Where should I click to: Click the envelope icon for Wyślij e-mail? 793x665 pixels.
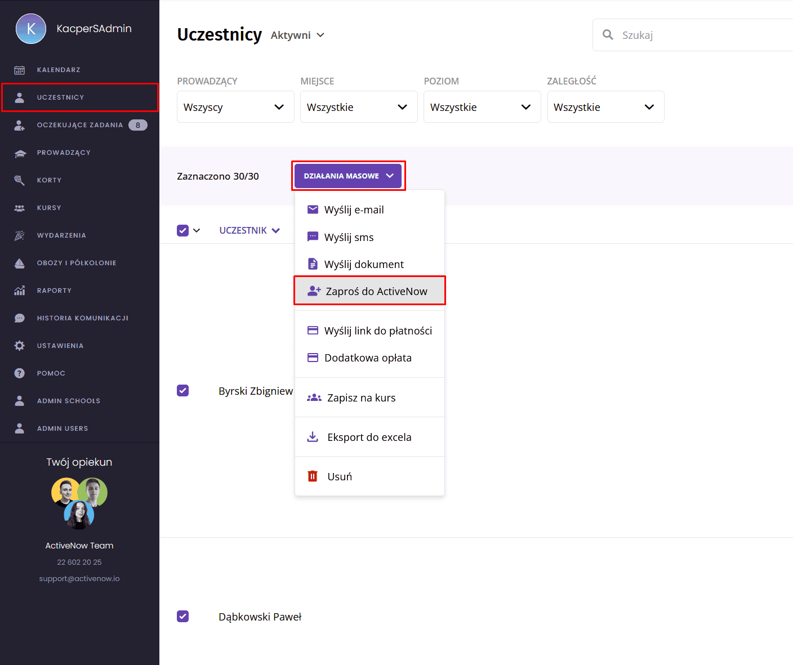coord(313,209)
